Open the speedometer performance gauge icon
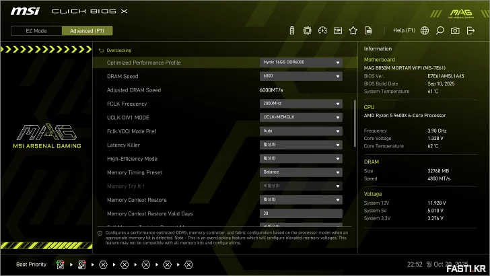This screenshot has height=276, width=490. point(322,30)
